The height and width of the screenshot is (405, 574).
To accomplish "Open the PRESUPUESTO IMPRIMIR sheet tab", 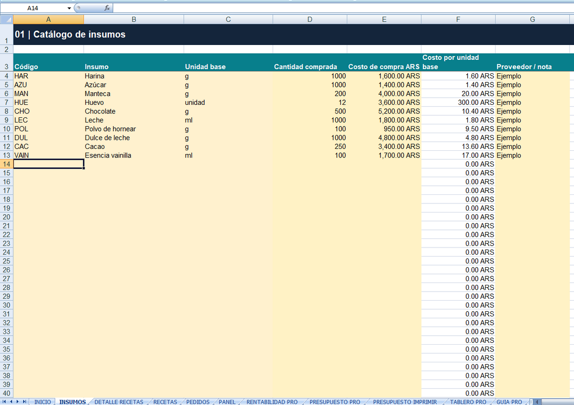I will pyautogui.click(x=405, y=402).
